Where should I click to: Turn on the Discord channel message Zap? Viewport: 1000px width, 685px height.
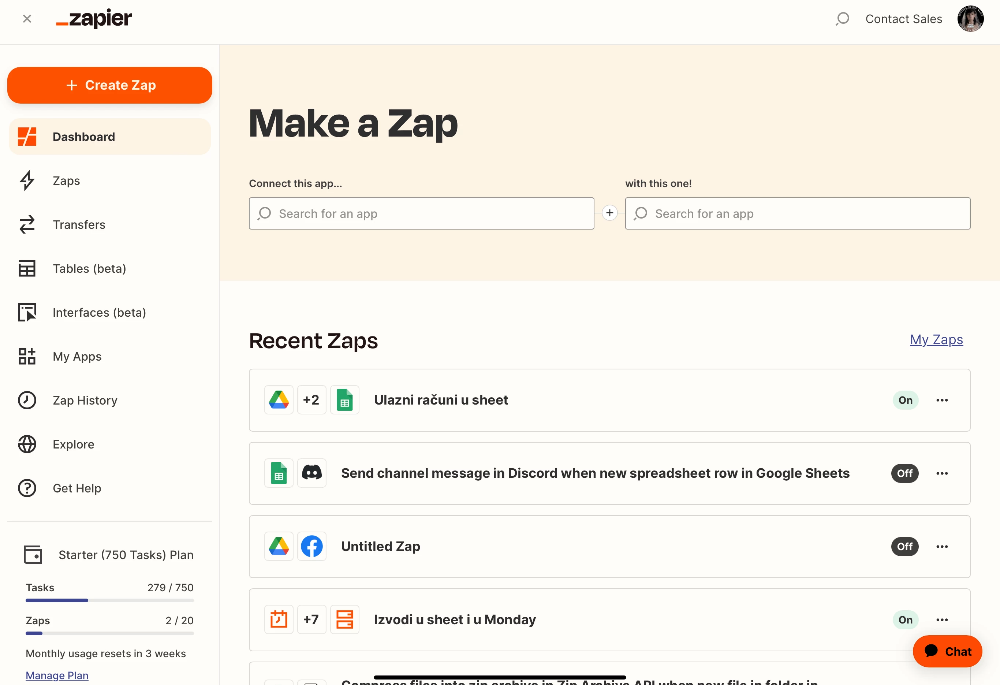(x=904, y=473)
